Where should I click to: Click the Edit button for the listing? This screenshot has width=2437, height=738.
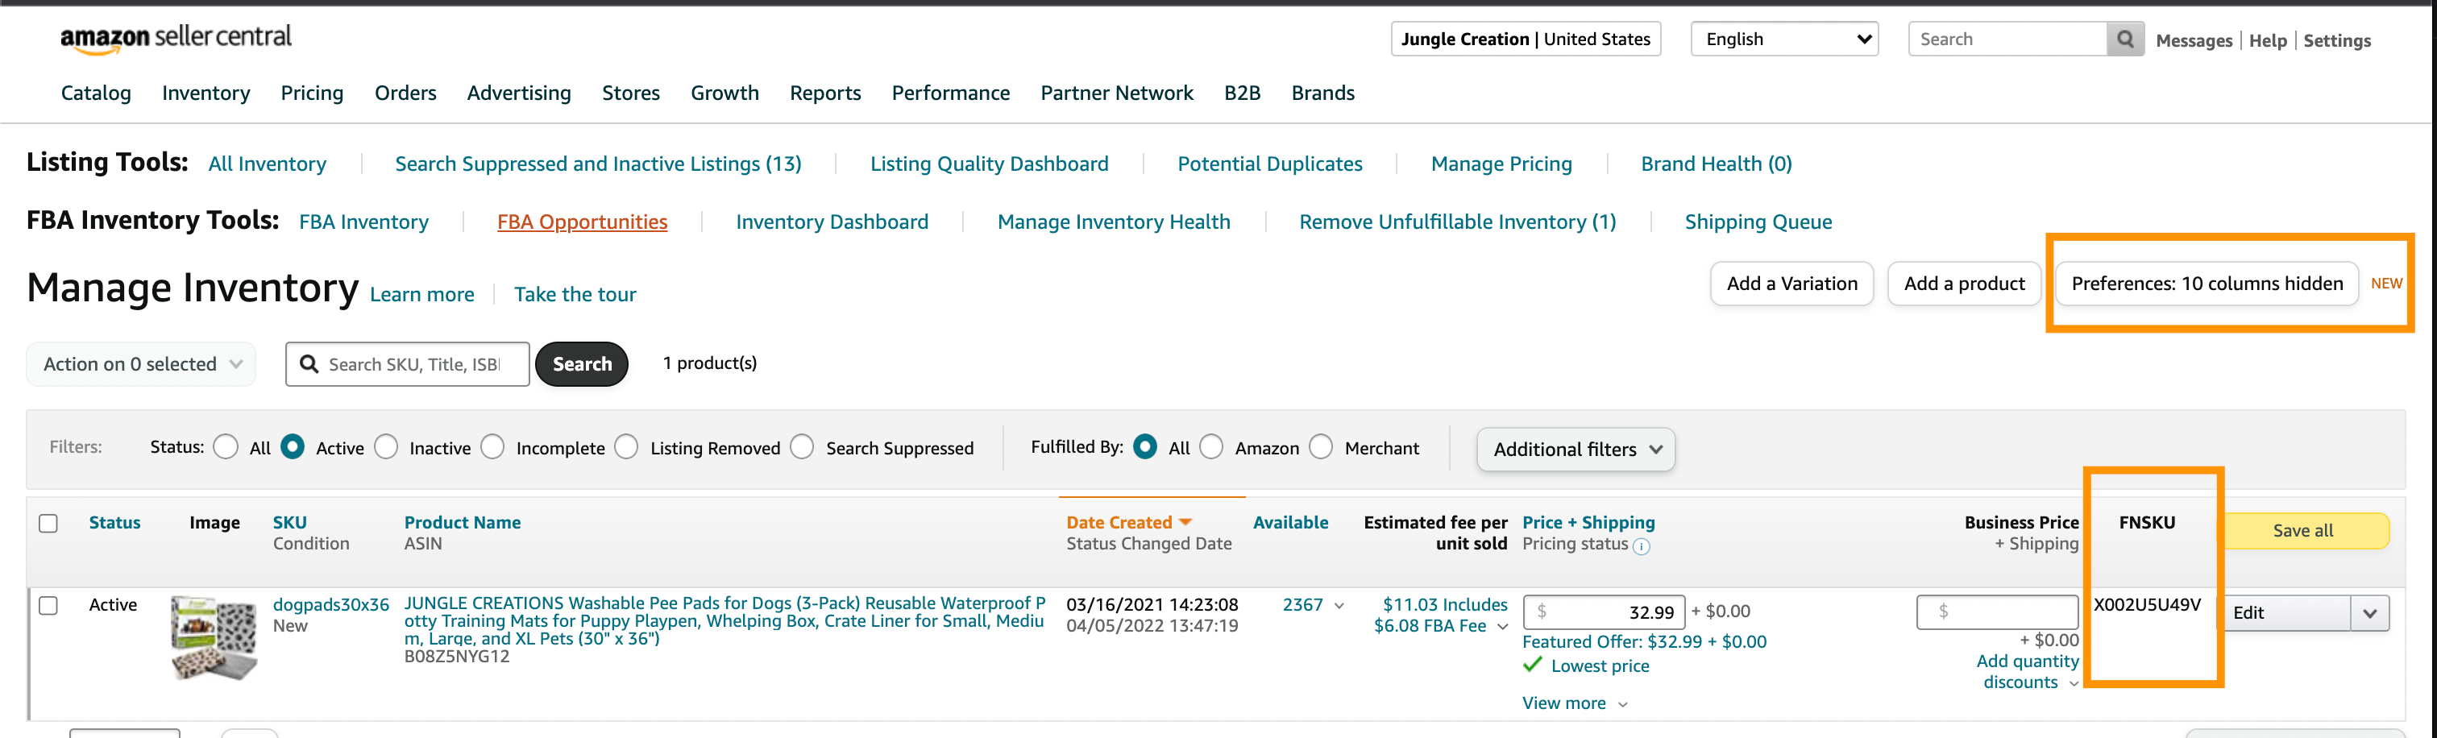click(x=2286, y=613)
